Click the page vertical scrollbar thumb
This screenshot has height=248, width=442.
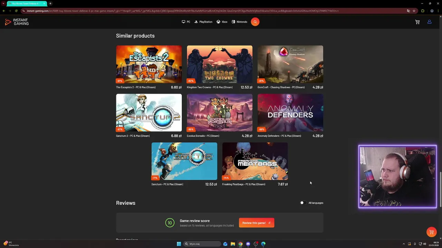[x=441, y=189]
